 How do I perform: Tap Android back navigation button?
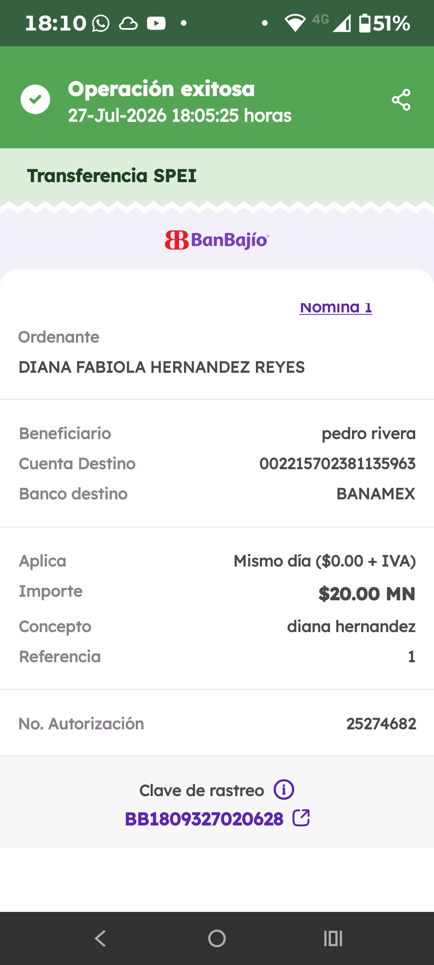(100, 938)
